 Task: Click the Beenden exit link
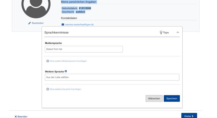(22, 117)
